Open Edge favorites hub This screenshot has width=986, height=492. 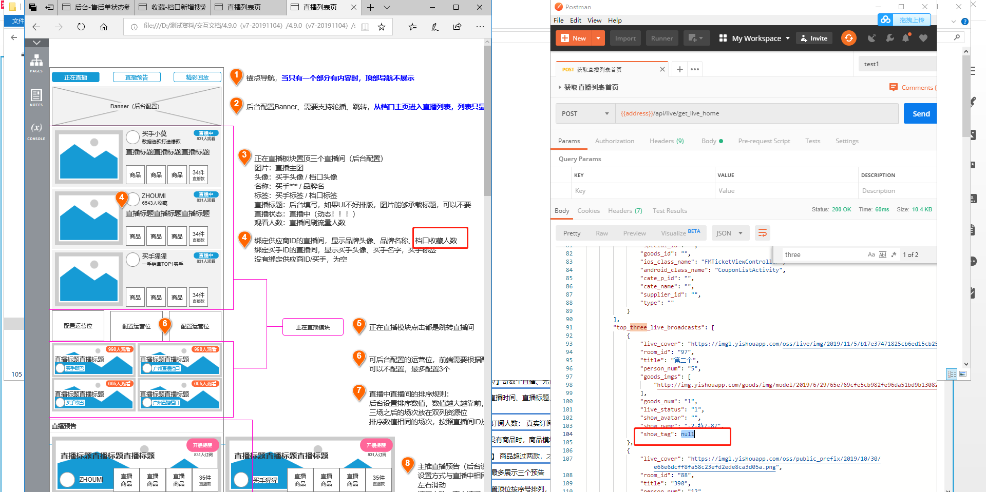click(x=412, y=27)
